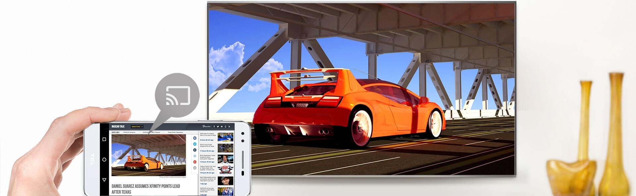The width and height of the screenshot is (636, 196).
Task: Open the Texas Motor Speedway quick link
Action: click(x=175, y=132)
